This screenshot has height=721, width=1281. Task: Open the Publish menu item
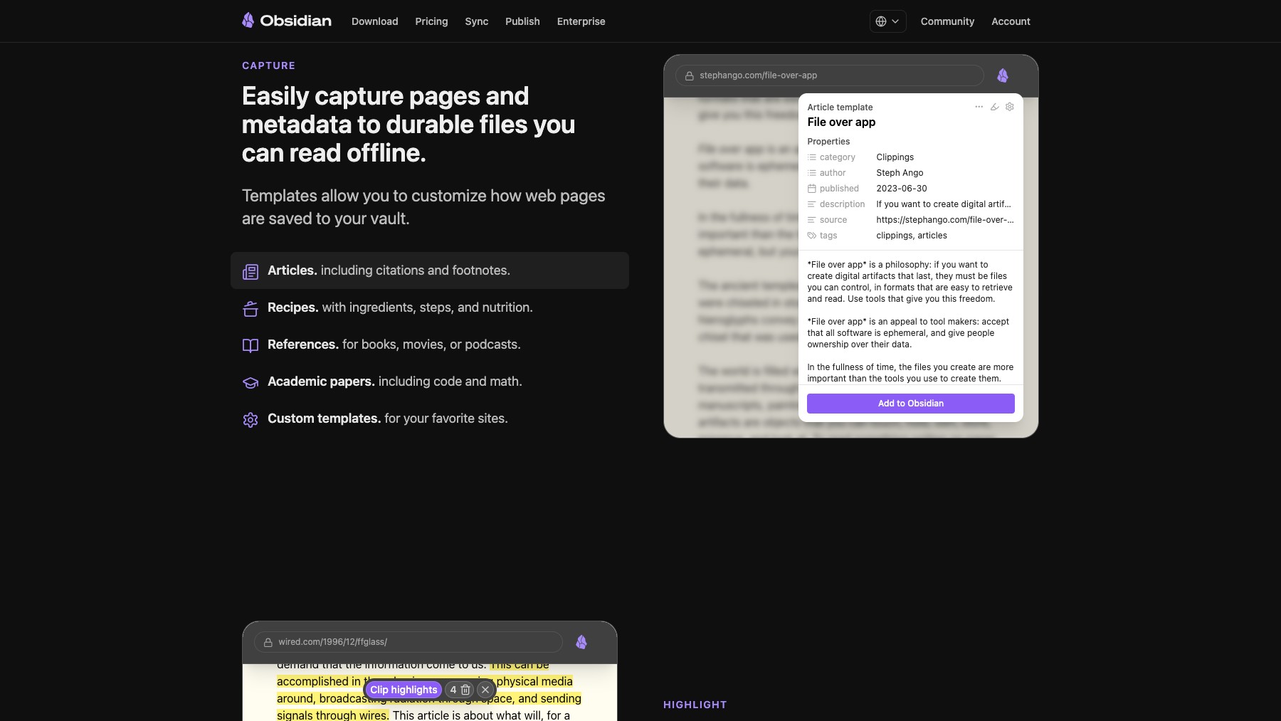522,21
